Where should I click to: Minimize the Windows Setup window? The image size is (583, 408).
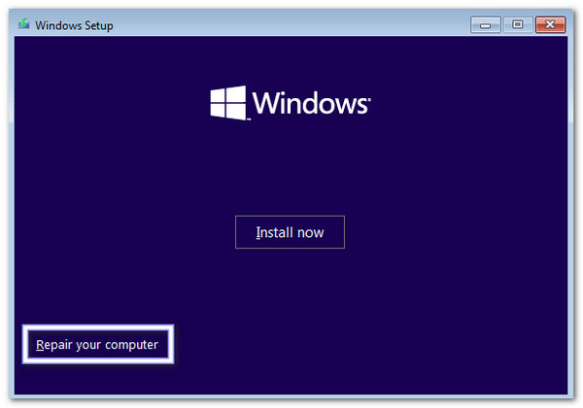(x=485, y=24)
